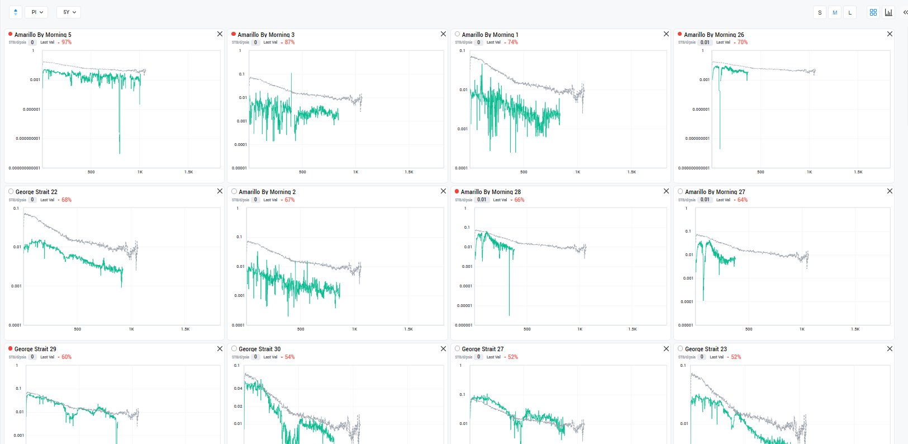The image size is (908, 444).
Task: Close the George Strait 30 card
Action: tap(443, 349)
